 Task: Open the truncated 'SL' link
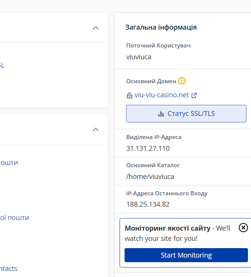point(2,65)
